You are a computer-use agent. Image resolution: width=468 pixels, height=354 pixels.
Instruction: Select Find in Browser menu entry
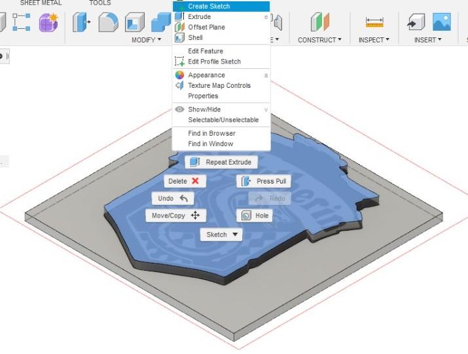click(x=221, y=133)
